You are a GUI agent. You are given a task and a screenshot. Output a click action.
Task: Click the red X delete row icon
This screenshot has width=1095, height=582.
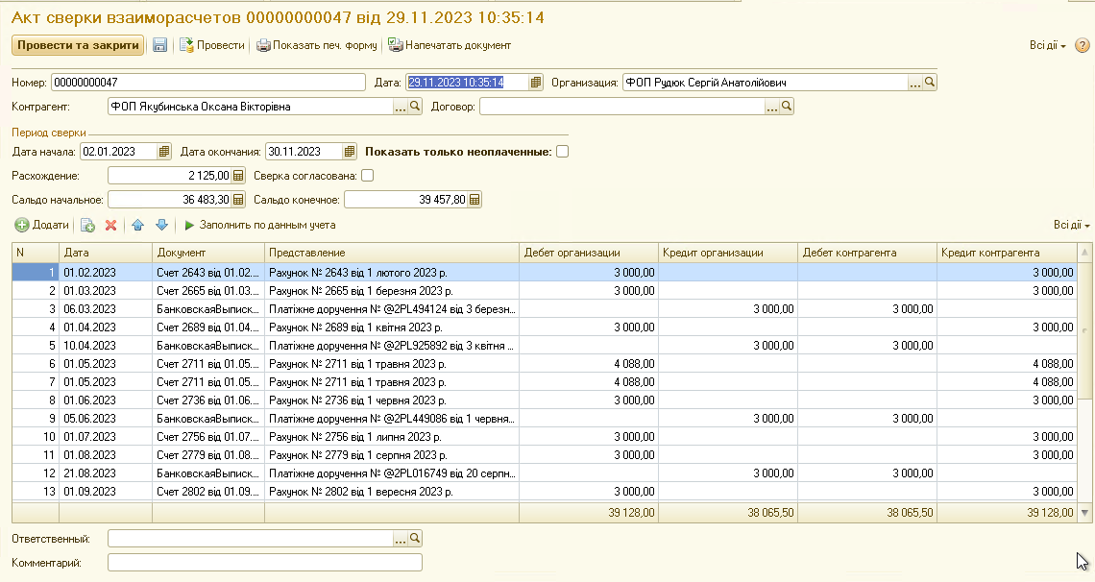coord(110,225)
